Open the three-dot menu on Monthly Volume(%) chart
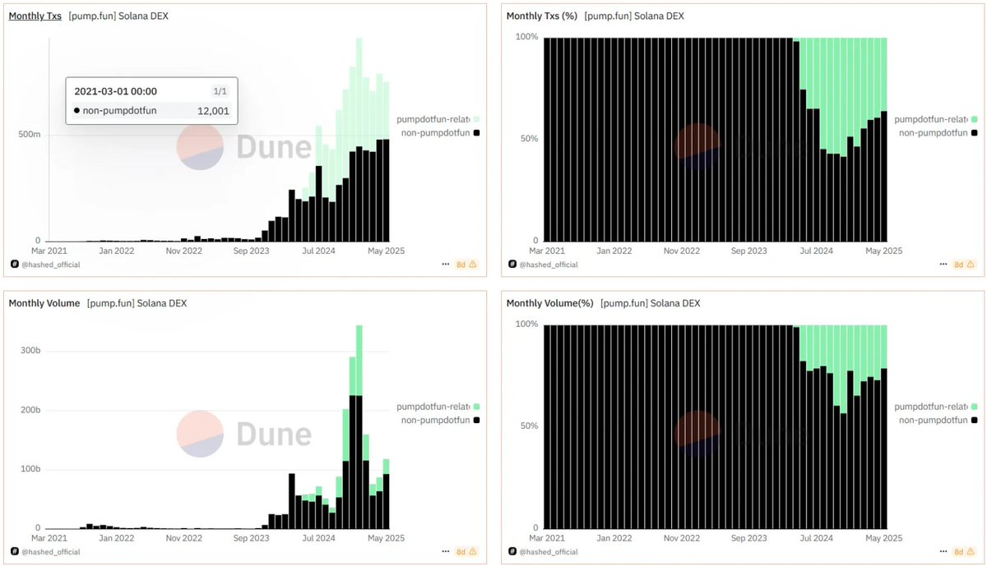Image resolution: width=987 pixels, height=566 pixels. (x=943, y=552)
